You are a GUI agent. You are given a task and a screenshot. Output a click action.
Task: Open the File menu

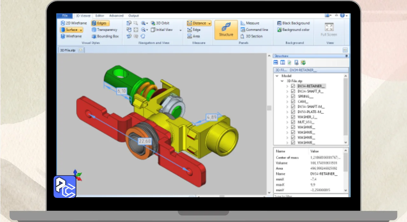(x=65, y=16)
